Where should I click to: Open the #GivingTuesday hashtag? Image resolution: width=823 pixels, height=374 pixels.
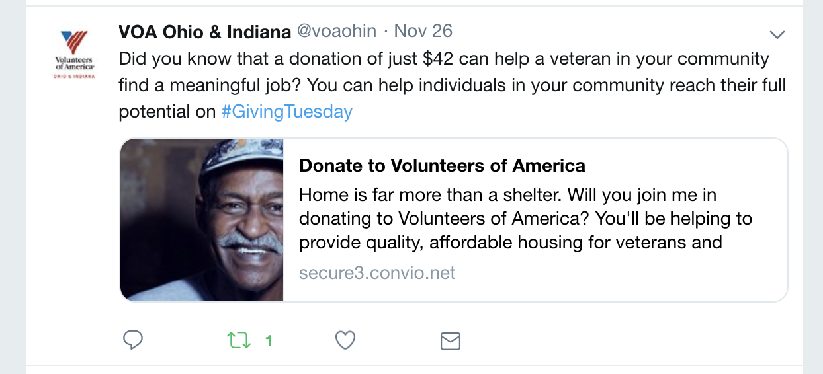pyautogui.click(x=286, y=112)
